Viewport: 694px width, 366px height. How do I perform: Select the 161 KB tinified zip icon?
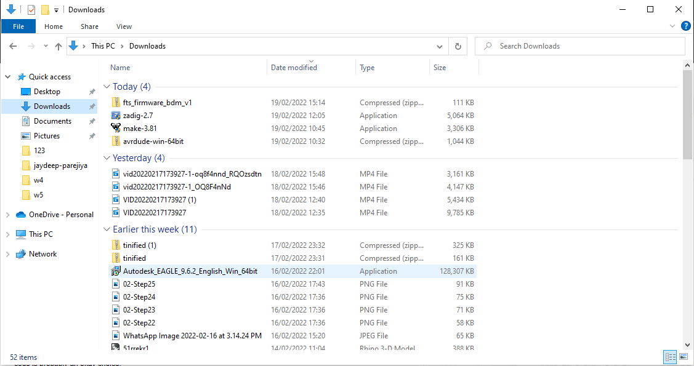(116, 258)
